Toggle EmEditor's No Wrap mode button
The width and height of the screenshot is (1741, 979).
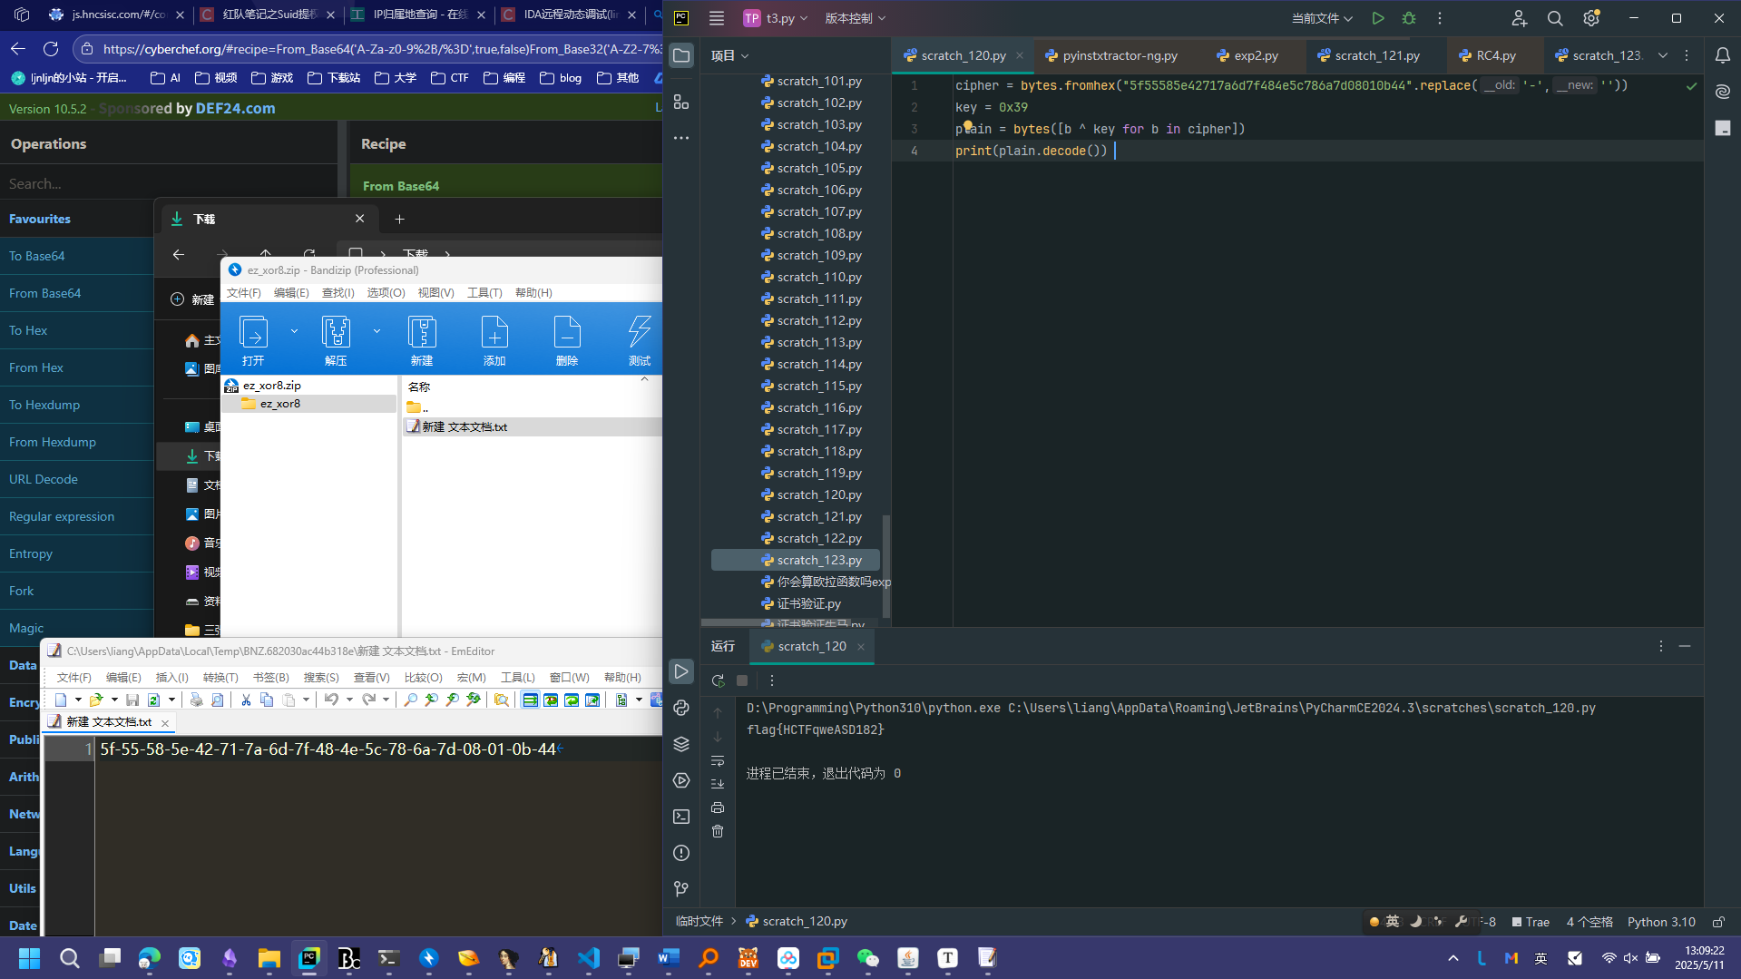point(530,700)
